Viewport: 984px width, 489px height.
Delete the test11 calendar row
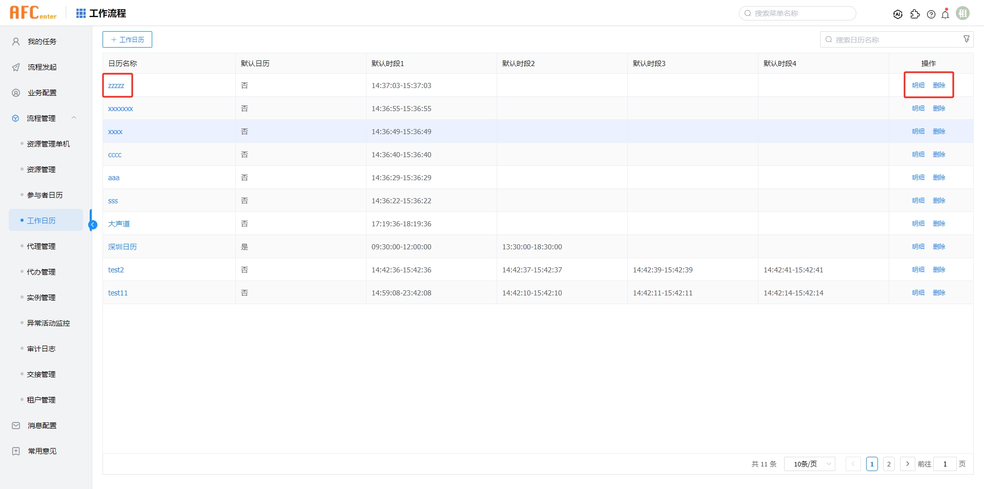click(940, 292)
